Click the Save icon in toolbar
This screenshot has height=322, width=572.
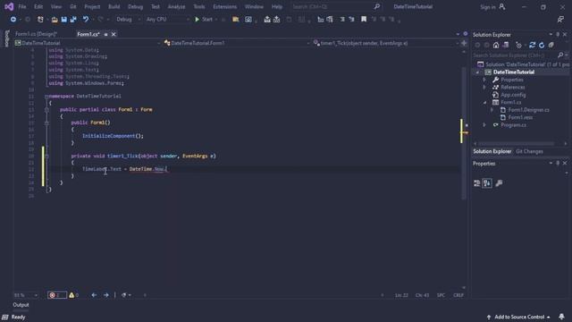coord(63,20)
